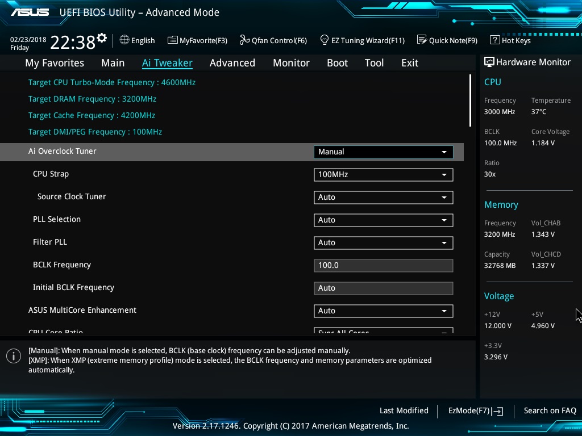Click the CPU Ratio 30x value
582x436 pixels.
tap(489, 174)
